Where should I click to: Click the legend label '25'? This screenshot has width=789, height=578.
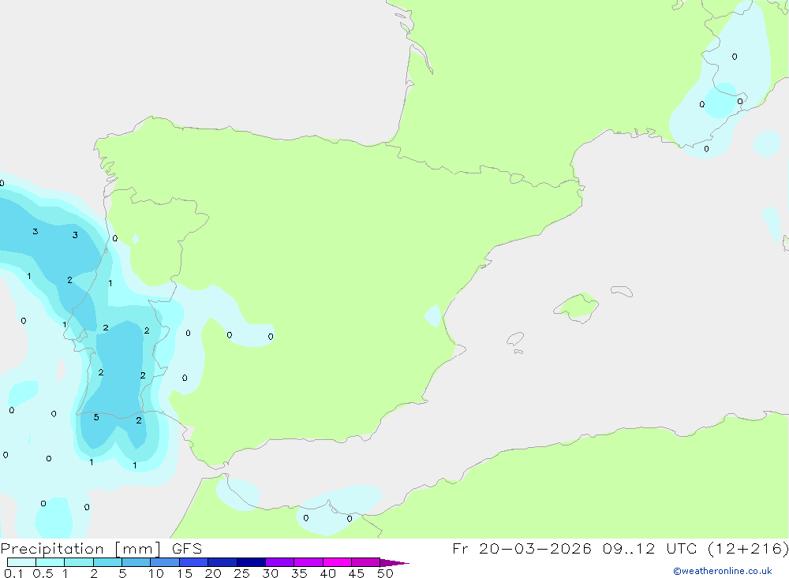point(242,573)
